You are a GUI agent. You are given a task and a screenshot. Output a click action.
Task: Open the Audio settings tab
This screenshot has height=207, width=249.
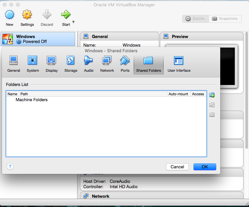pyautogui.click(x=89, y=64)
